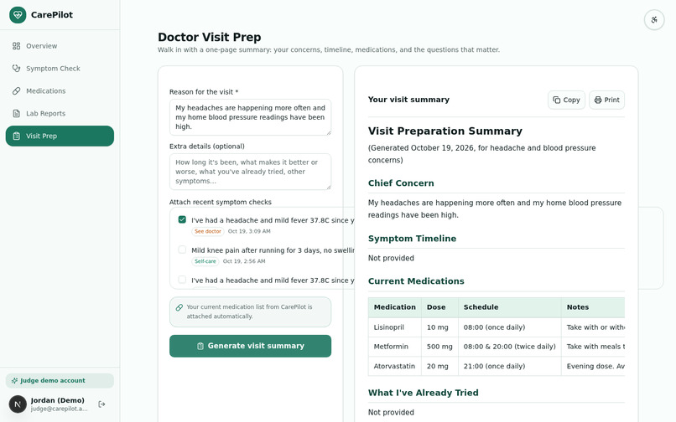676x422 pixels.
Task: Print the visit summary
Action: (x=606, y=100)
